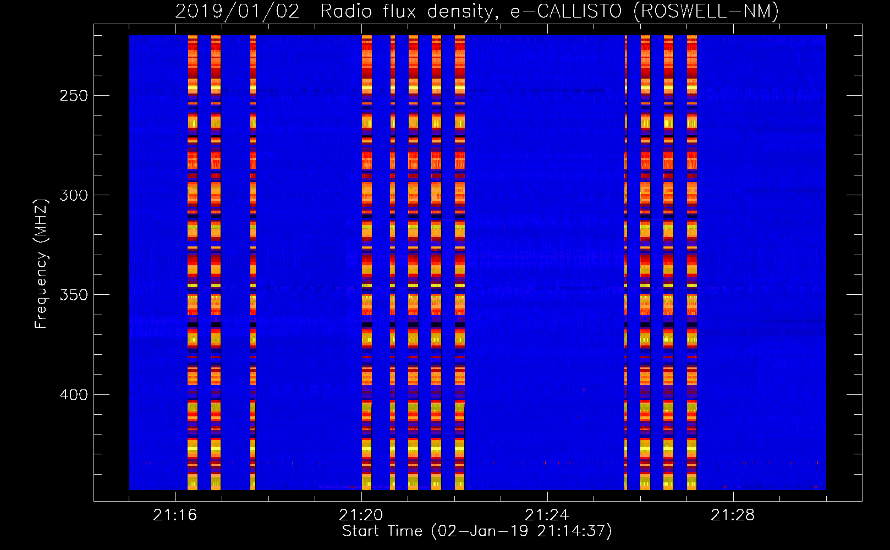The height and width of the screenshot is (550, 890).
Task: Select the '300' frequency axis label
Action: 74,195
